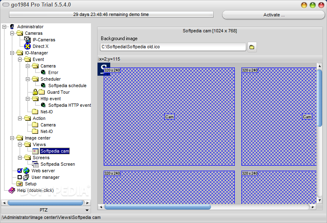Click the bottom-right 320 x 240 camera tile
Viewport: 327px width, 223px height.
[x=279, y=187]
